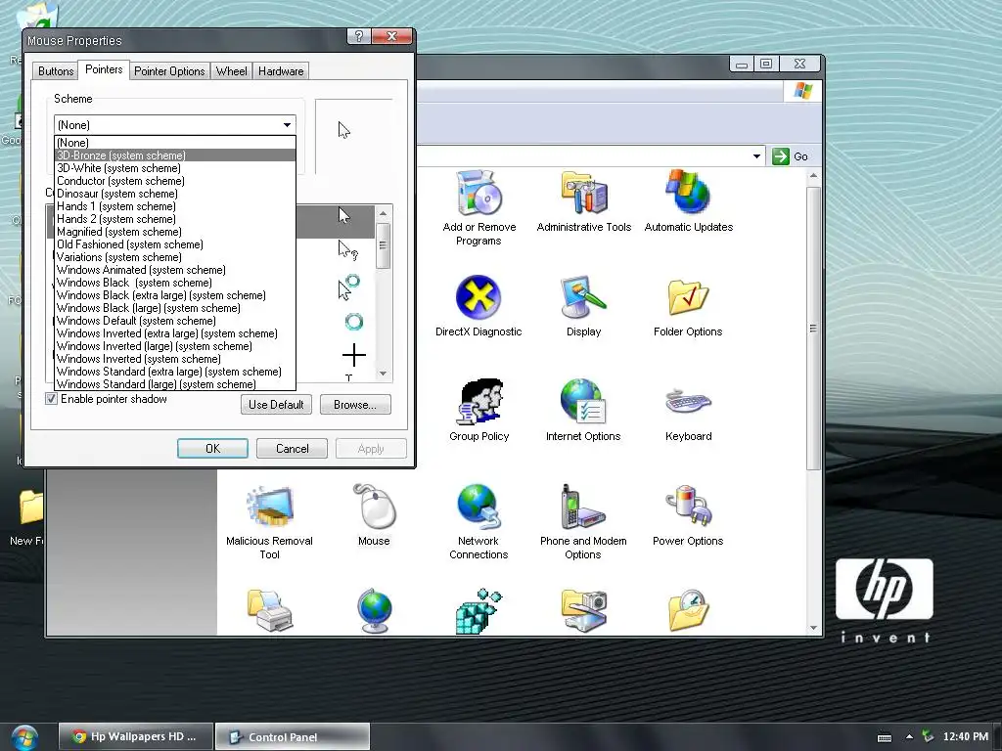Click OK in Mouse Properties

click(212, 448)
